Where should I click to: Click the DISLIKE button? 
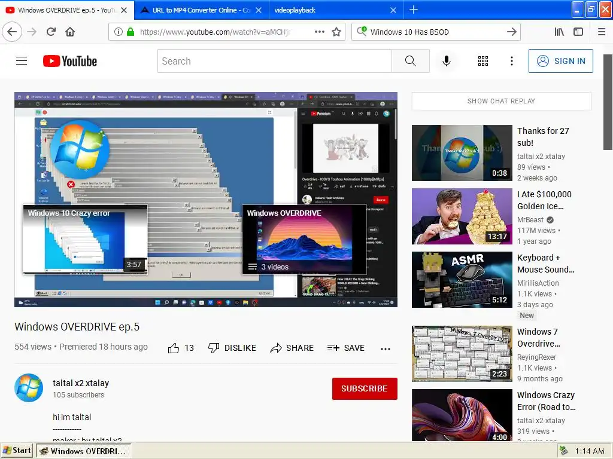232,348
